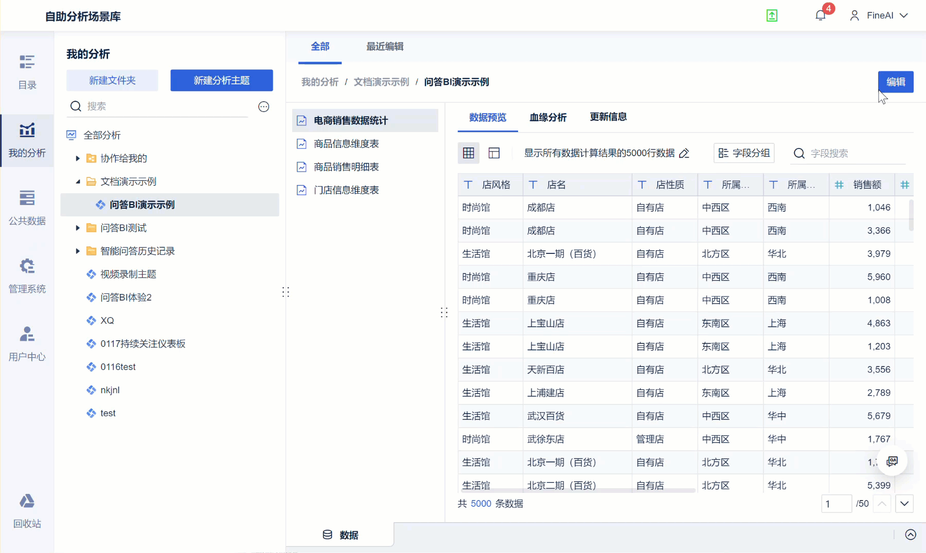This screenshot has width=926, height=553.
Task: Click the pencil icon beside 5000行数据
Action: [684, 153]
